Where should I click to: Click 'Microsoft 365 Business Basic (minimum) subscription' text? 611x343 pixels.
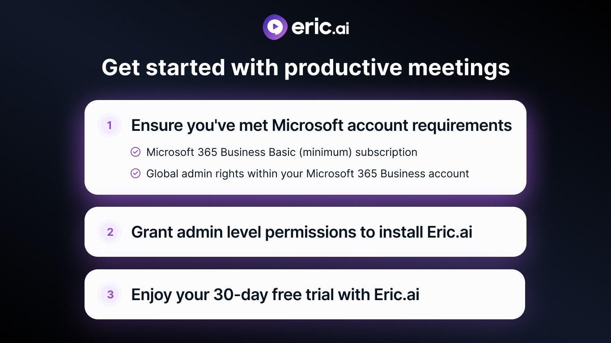pyautogui.click(x=281, y=152)
